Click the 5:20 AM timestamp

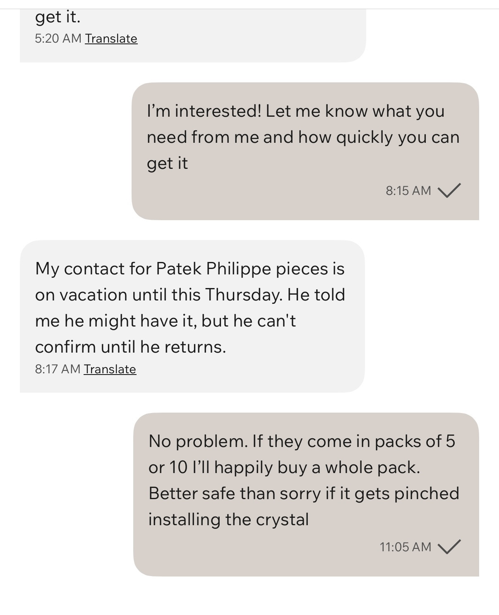click(x=58, y=38)
